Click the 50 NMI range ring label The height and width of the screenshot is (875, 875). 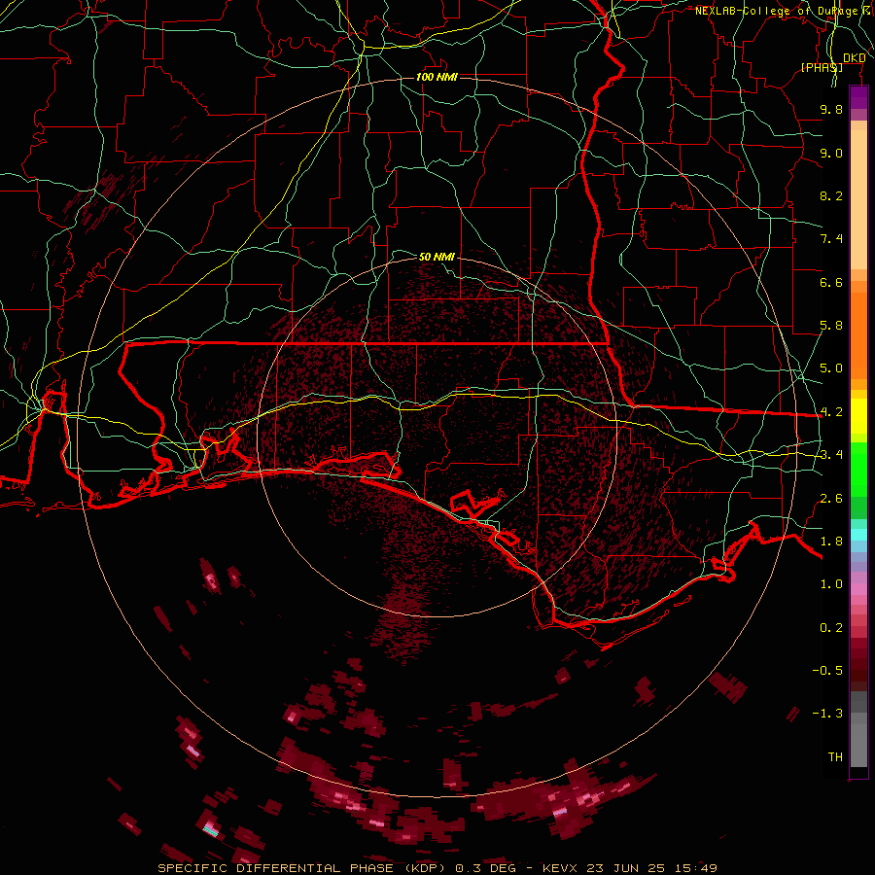pyautogui.click(x=437, y=257)
